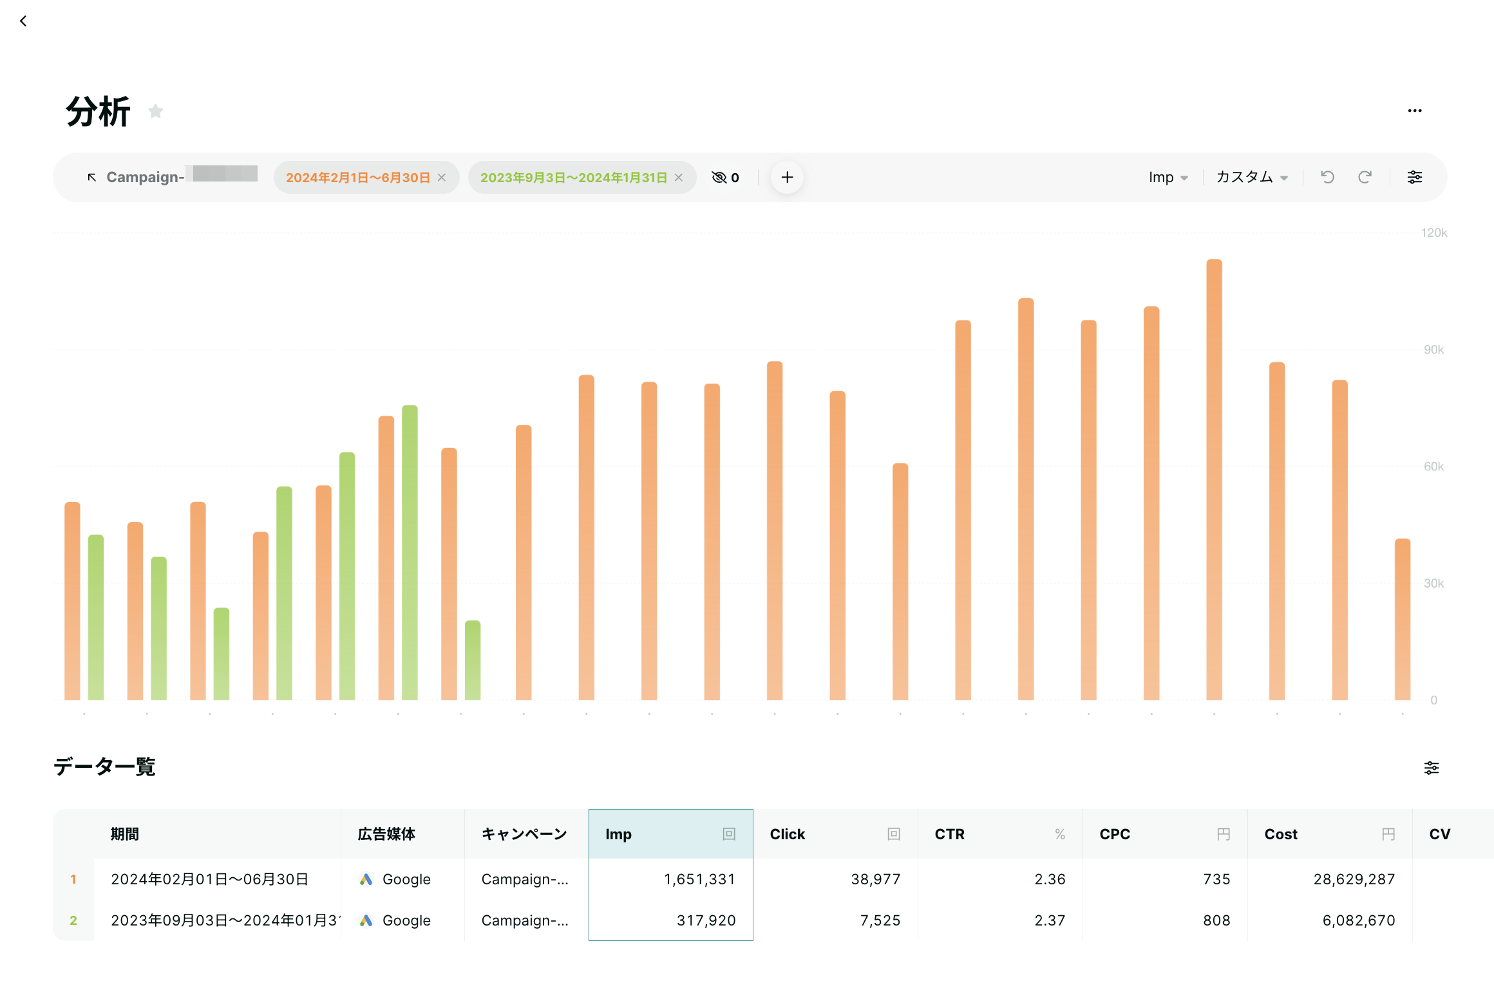
Task: Star the 分析 page as favorite
Action: 155,111
